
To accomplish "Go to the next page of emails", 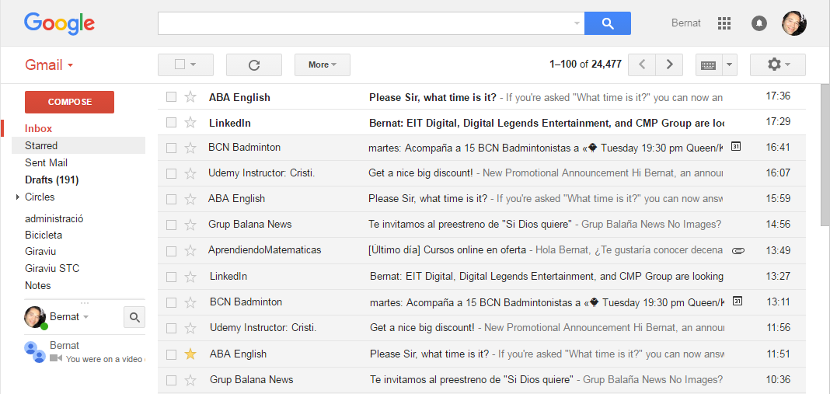I will (x=669, y=65).
